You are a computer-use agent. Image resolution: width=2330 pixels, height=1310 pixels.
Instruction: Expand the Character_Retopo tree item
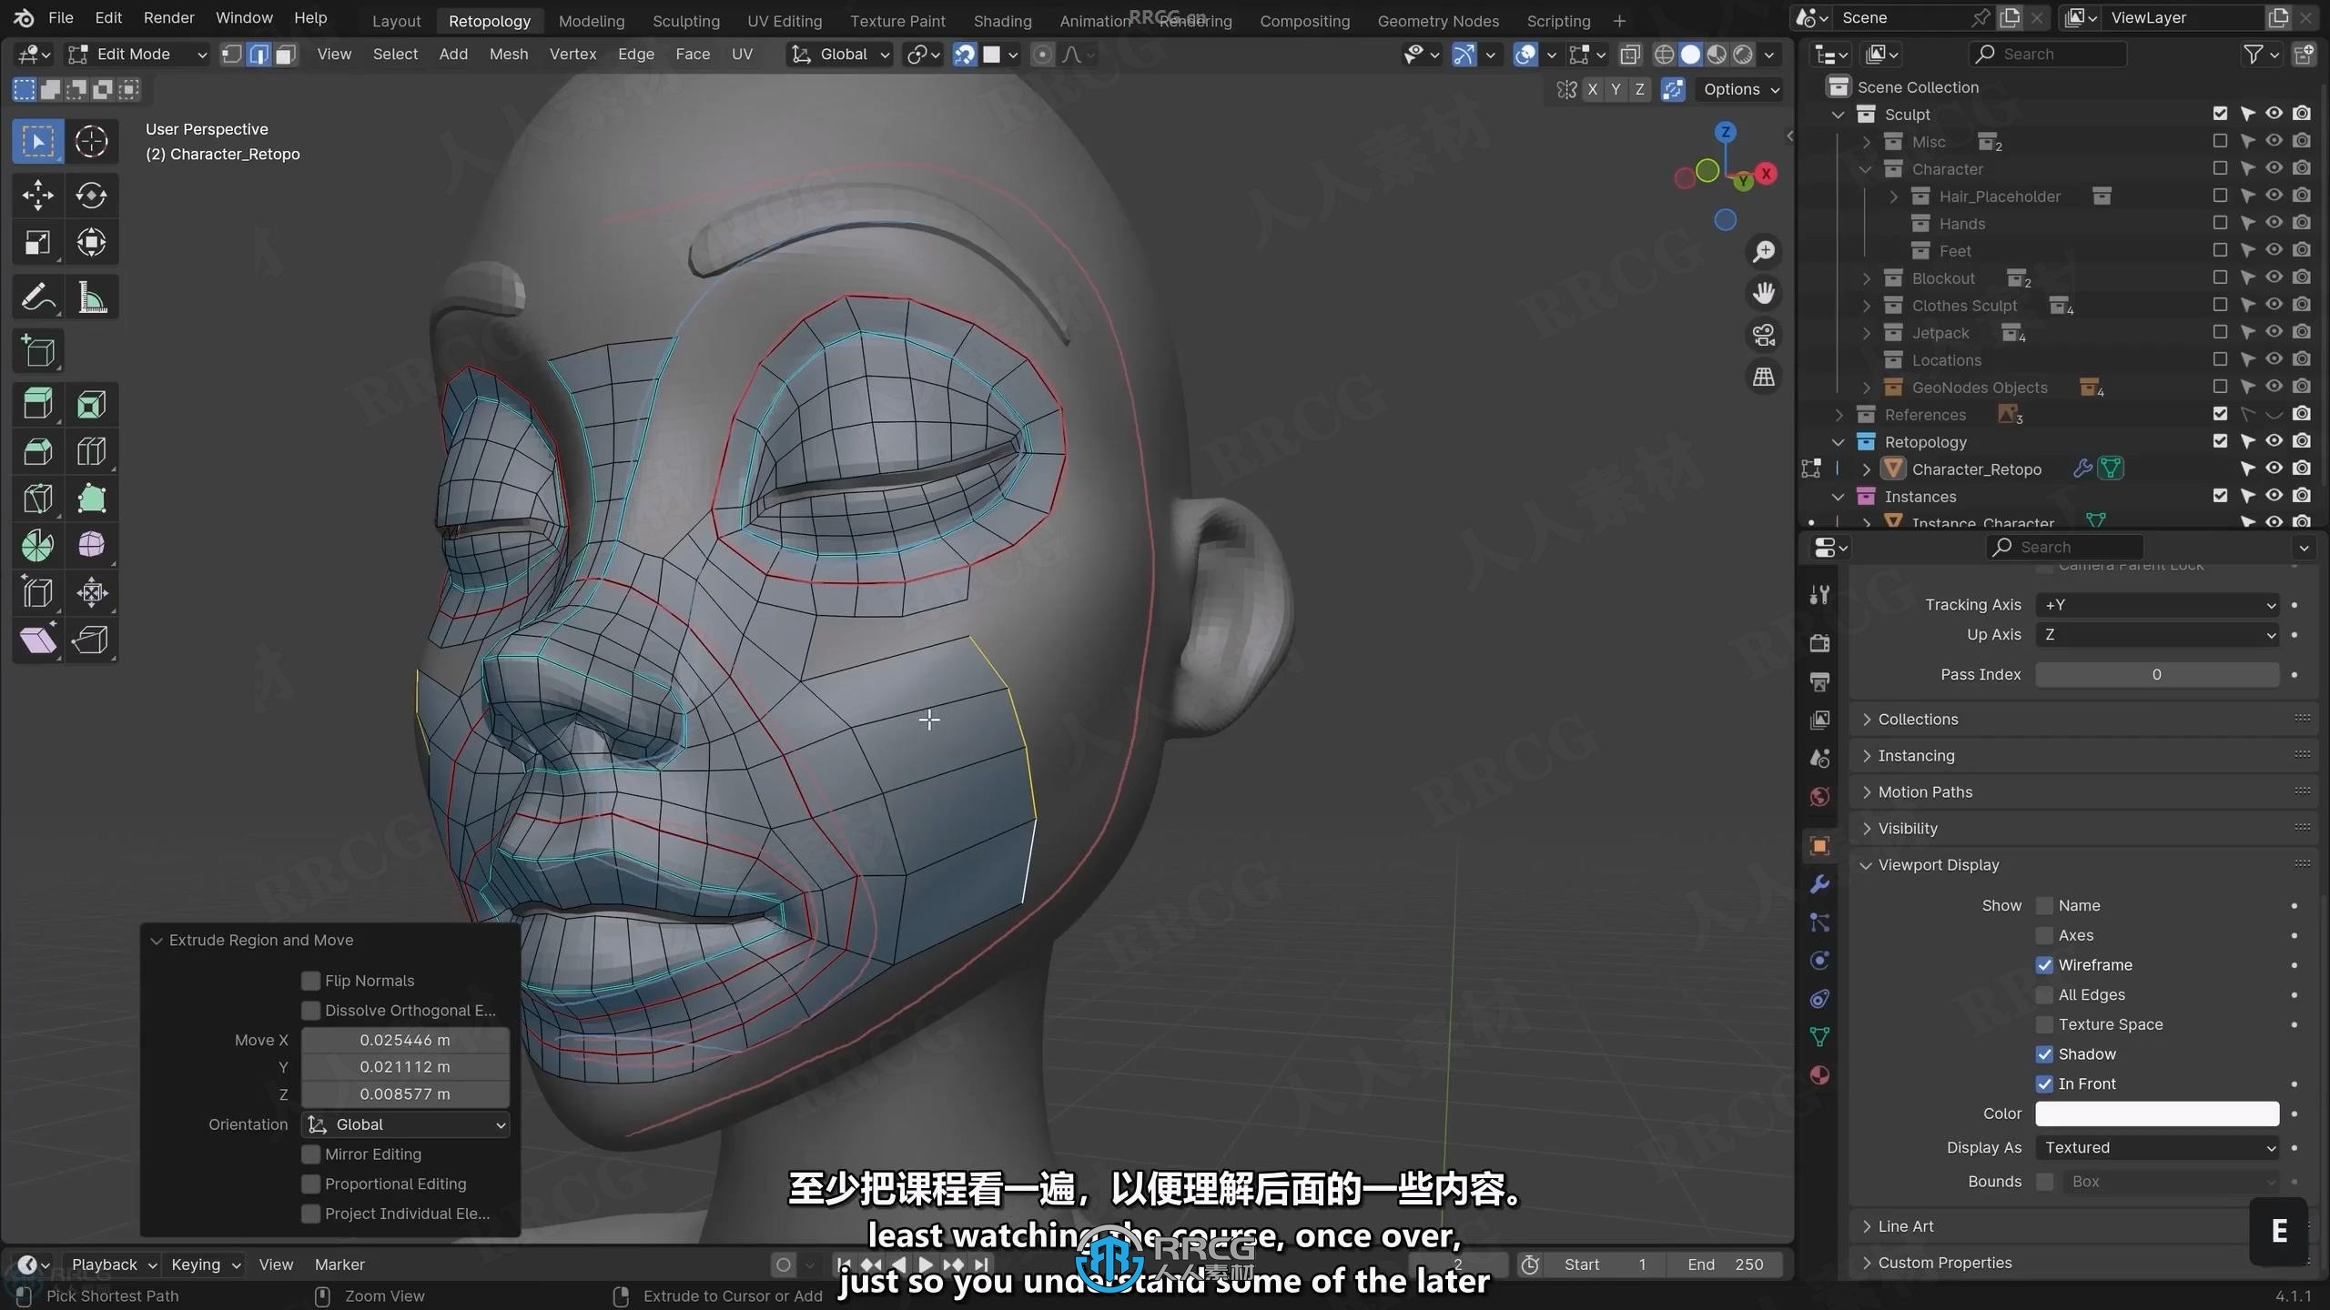1867,469
